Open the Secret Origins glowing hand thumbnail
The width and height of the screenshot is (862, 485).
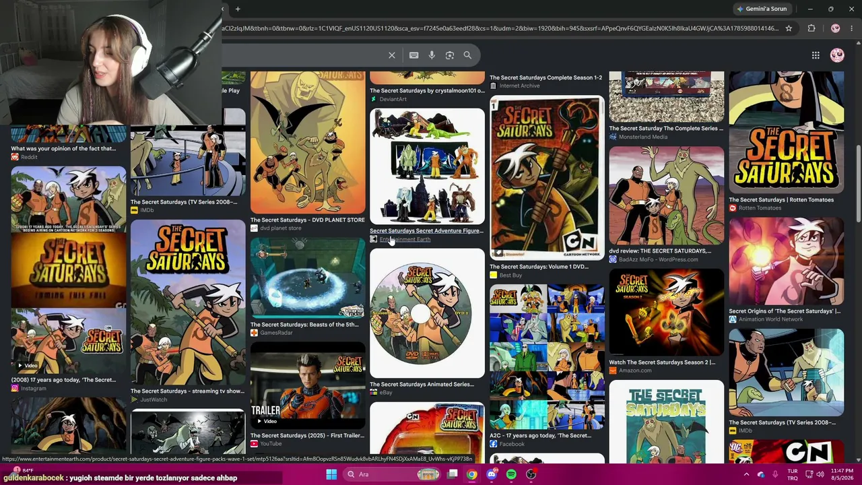pyautogui.click(x=787, y=261)
